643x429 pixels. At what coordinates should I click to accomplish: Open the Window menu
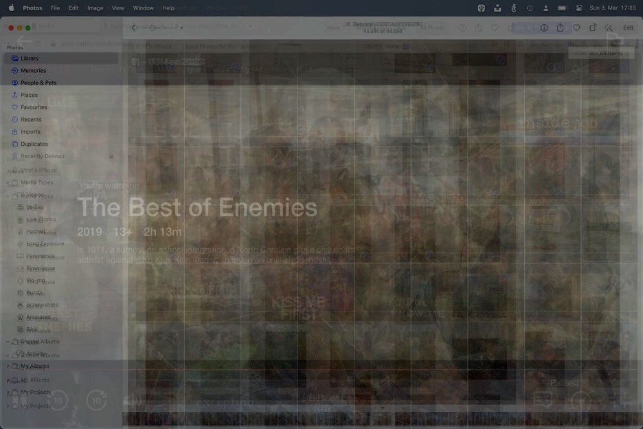[143, 8]
